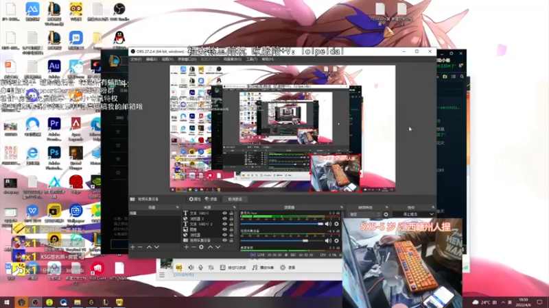Pop out the Sources dock panel
549x308 pixels.
tap(235, 207)
